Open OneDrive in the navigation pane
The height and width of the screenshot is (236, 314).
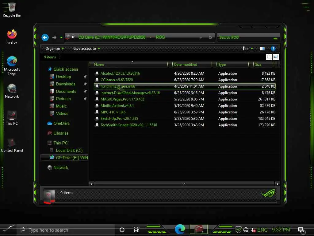[x=61, y=124]
